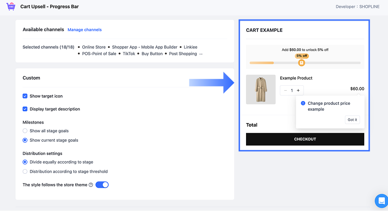Click the Example Product coat thumbnail
Viewport: 388px width, 211px height.
(x=261, y=89)
